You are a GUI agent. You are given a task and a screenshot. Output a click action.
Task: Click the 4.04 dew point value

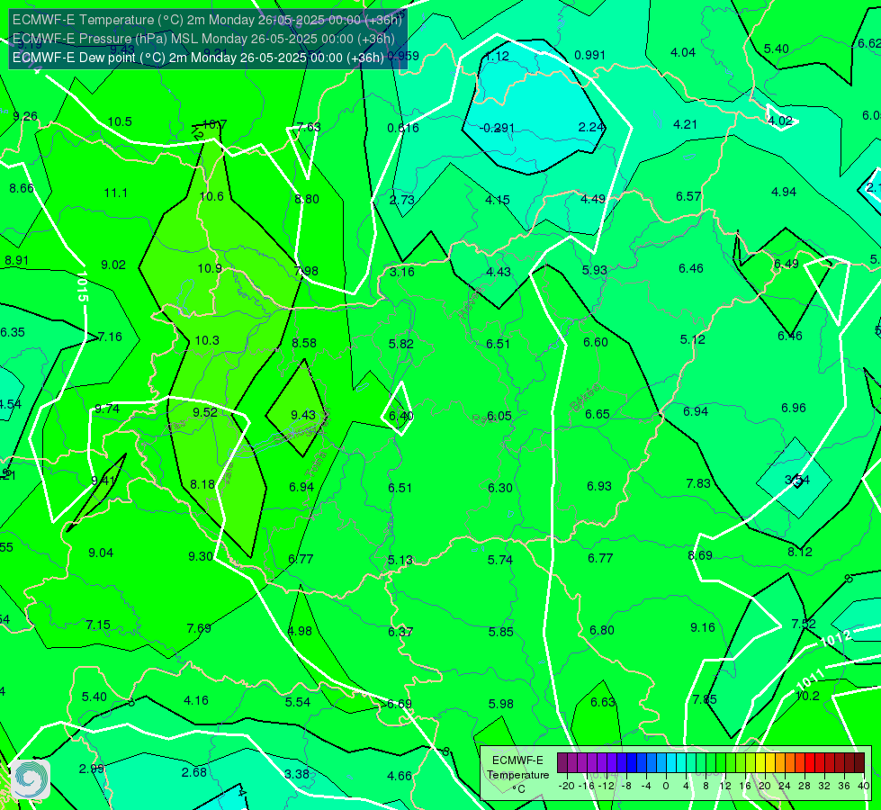[x=683, y=52]
